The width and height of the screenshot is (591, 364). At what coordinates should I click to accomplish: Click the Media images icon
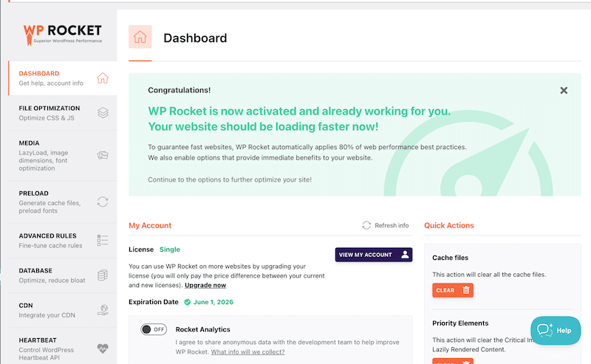click(103, 155)
